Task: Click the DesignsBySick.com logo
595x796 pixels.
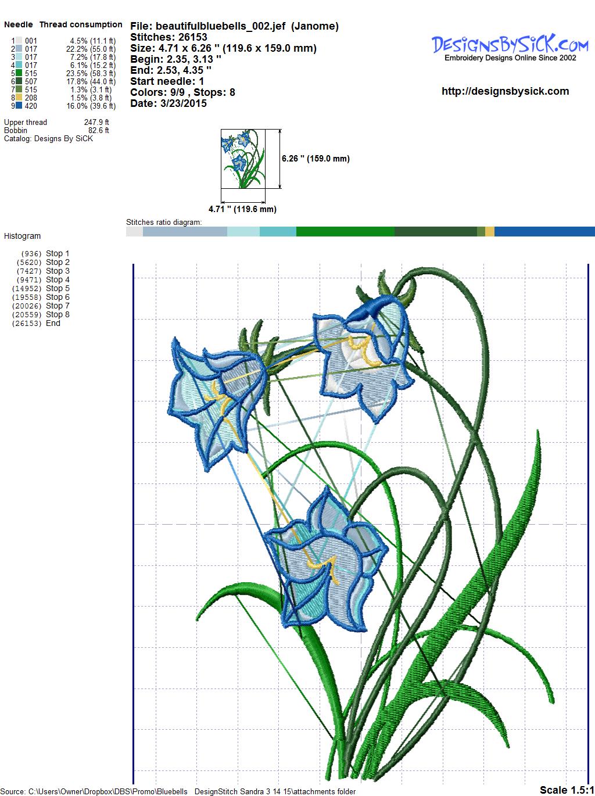Action: point(509,46)
